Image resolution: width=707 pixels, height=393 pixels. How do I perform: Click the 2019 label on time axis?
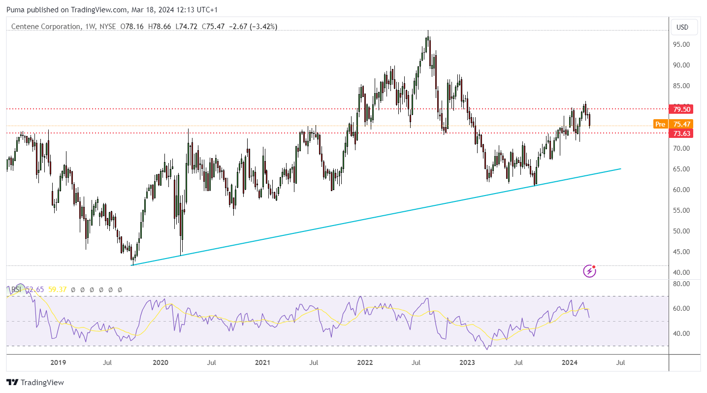point(58,363)
